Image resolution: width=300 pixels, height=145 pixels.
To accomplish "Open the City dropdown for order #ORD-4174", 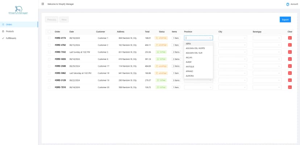I will click(233, 38).
